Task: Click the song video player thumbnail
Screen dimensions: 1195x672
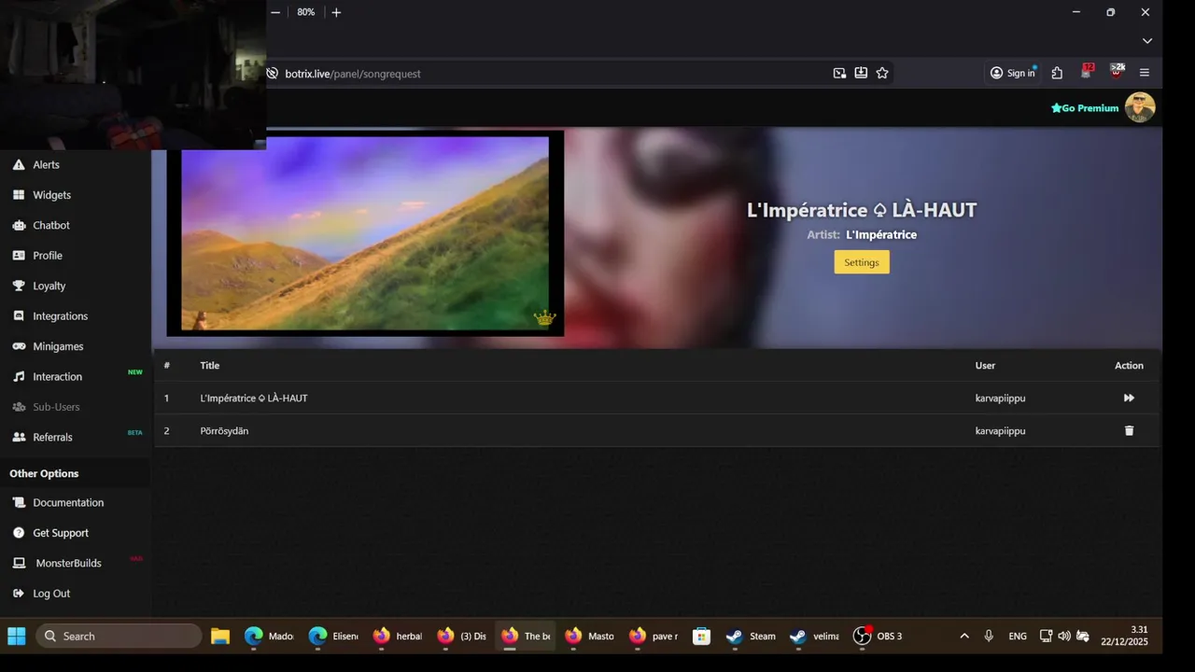Action: [x=365, y=233]
